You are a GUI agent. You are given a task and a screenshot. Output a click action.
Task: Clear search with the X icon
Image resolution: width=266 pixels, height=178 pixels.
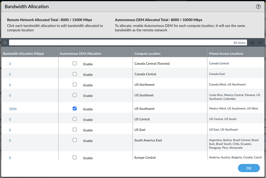pos(260,43)
